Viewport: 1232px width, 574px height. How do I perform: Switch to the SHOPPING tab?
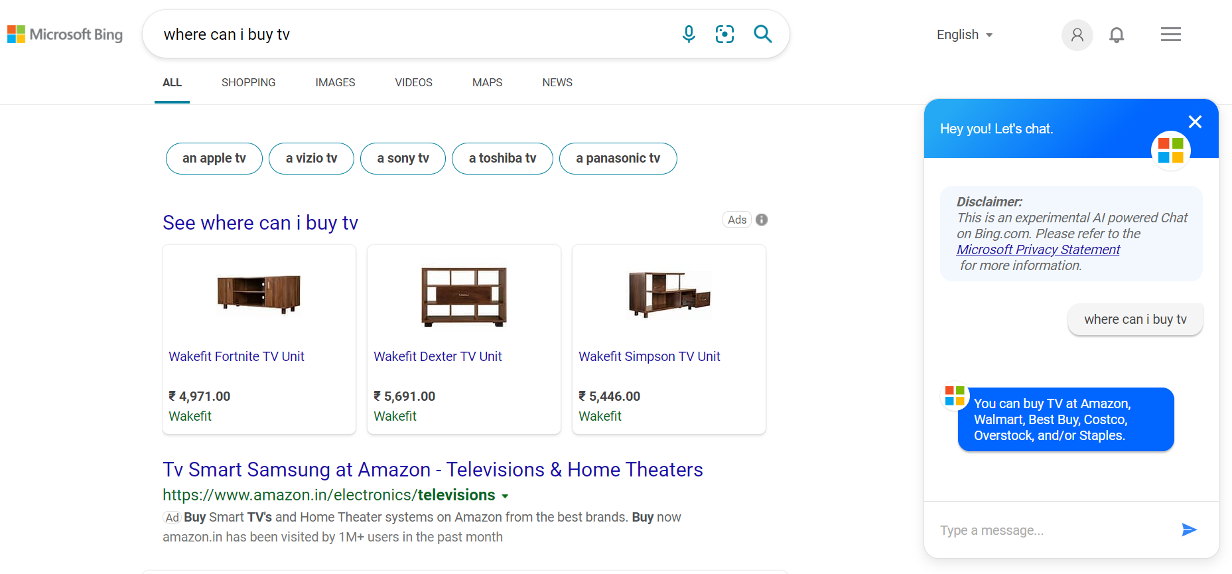248,83
